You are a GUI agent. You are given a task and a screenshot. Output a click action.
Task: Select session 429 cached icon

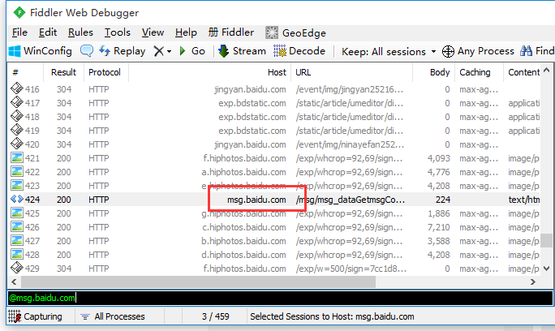[x=17, y=268]
